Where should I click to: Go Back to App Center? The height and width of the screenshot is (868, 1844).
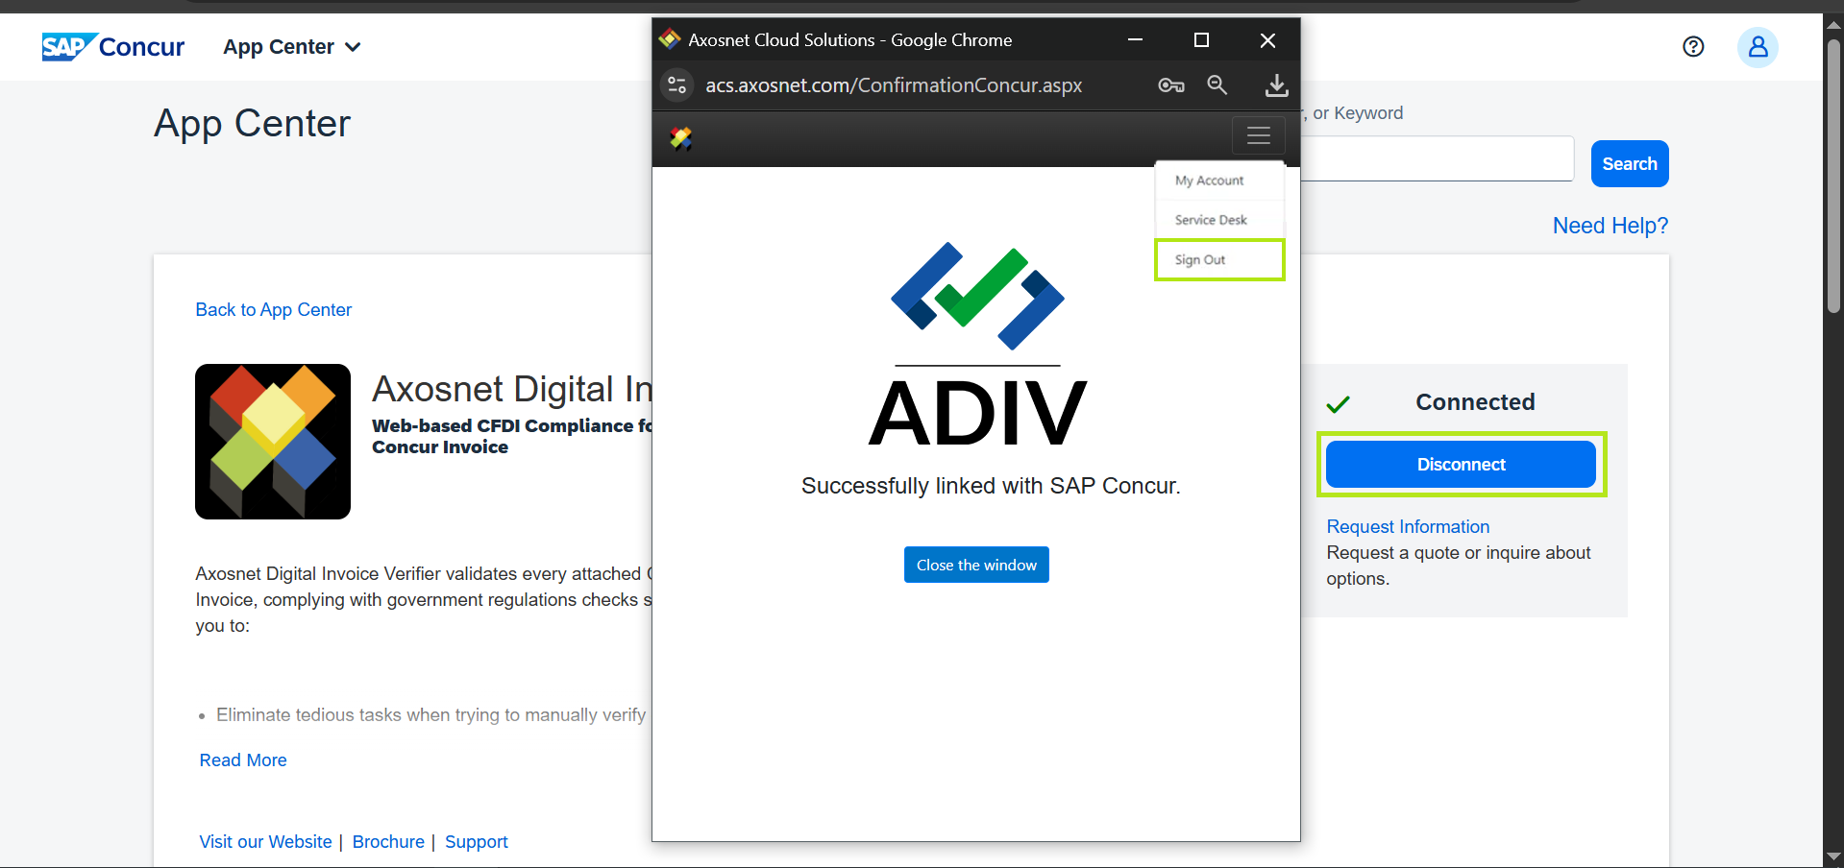pos(274,310)
